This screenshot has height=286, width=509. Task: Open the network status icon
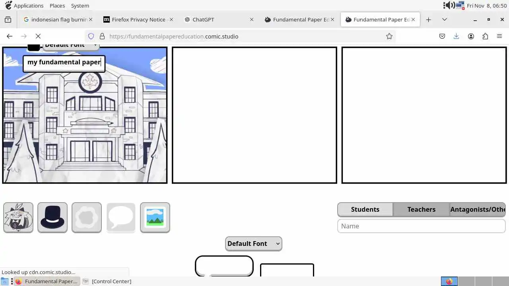pos(460,6)
